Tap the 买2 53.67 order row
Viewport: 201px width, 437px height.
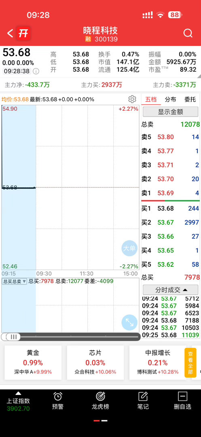(x=170, y=223)
